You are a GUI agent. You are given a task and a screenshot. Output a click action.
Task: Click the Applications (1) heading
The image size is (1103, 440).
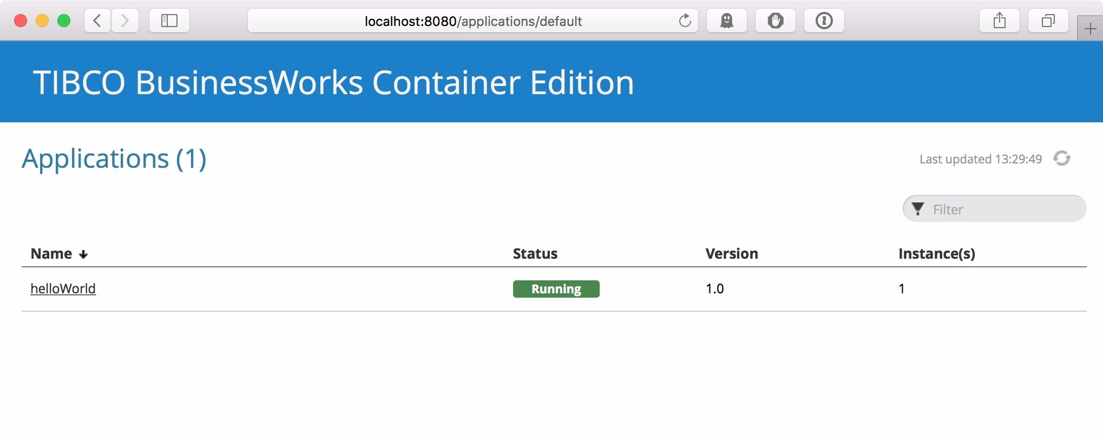coord(114,159)
